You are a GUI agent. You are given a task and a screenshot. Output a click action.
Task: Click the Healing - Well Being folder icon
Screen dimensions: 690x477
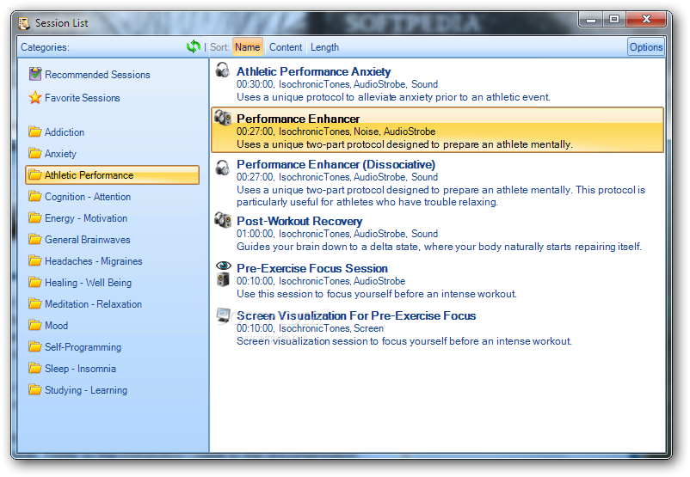(x=34, y=282)
